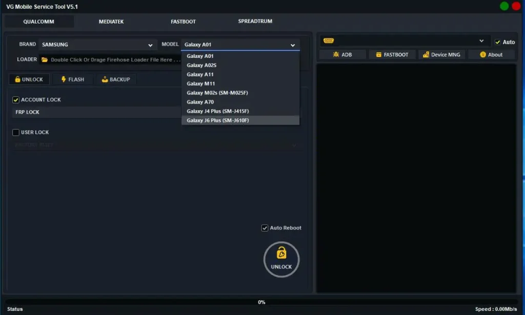The width and height of the screenshot is (525, 315).
Task: Expand the port selection dropdown arrow
Action: pyautogui.click(x=481, y=41)
